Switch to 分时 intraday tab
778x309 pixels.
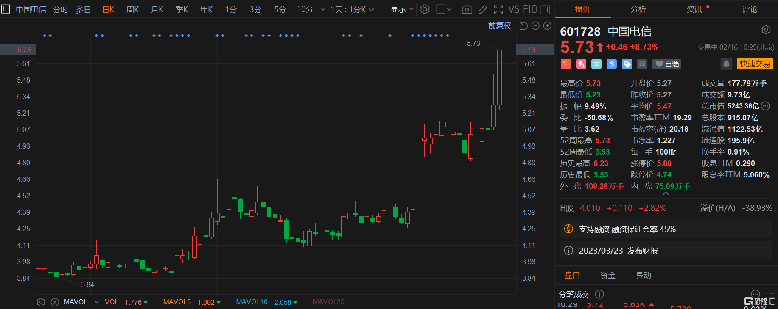[x=61, y=9]
